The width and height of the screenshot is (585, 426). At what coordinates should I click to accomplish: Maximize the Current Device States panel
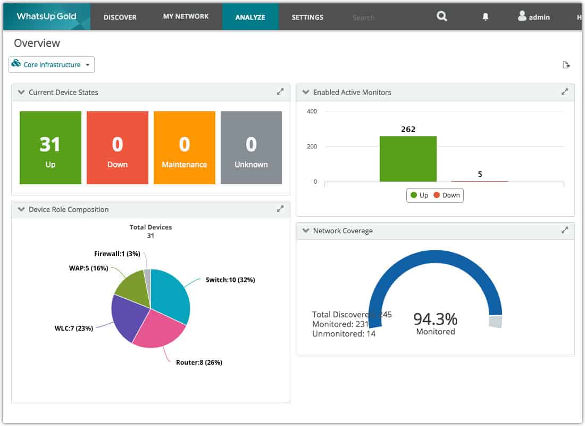280,92
